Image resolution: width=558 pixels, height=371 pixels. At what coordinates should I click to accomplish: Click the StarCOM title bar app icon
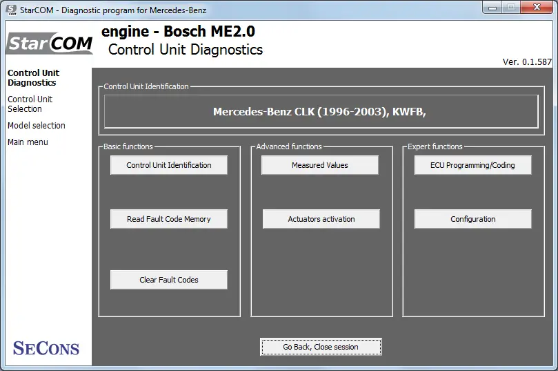click(12, 10)
